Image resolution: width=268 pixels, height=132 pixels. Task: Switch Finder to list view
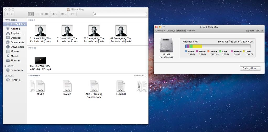(x=36, y=14)
